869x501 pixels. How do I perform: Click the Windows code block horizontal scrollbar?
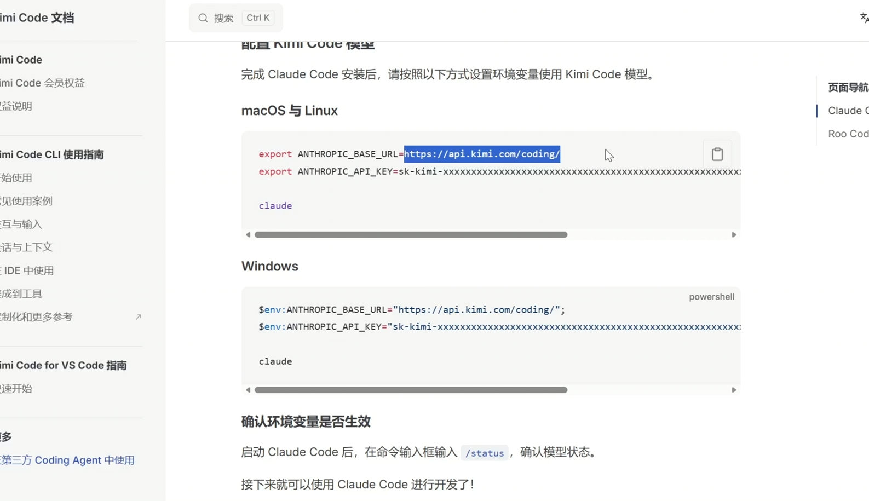coord(411,390)
